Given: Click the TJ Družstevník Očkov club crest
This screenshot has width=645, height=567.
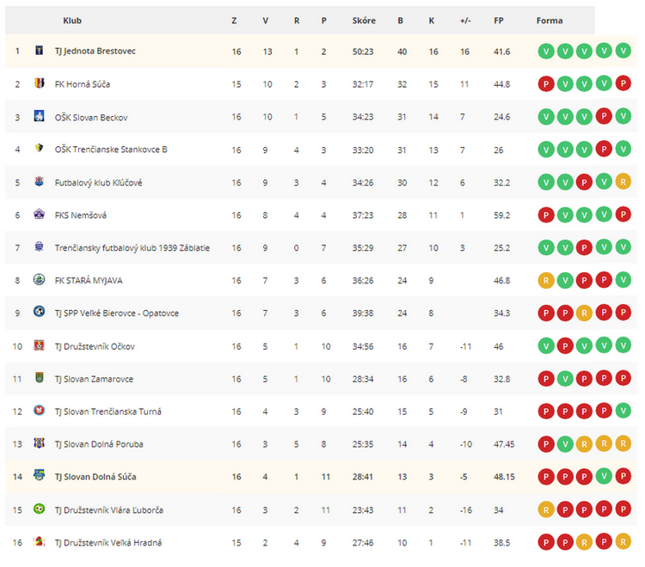Looking at the screenshot, I should tap(39, 345).
